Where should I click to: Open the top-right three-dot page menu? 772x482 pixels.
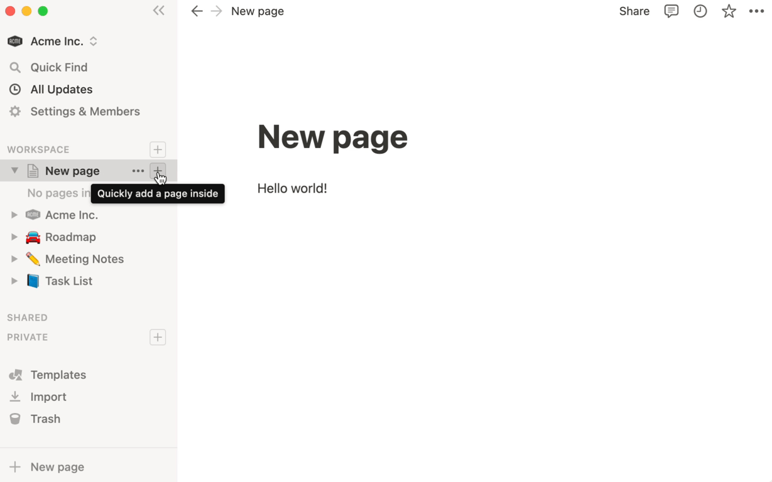(x=756, y=11)
